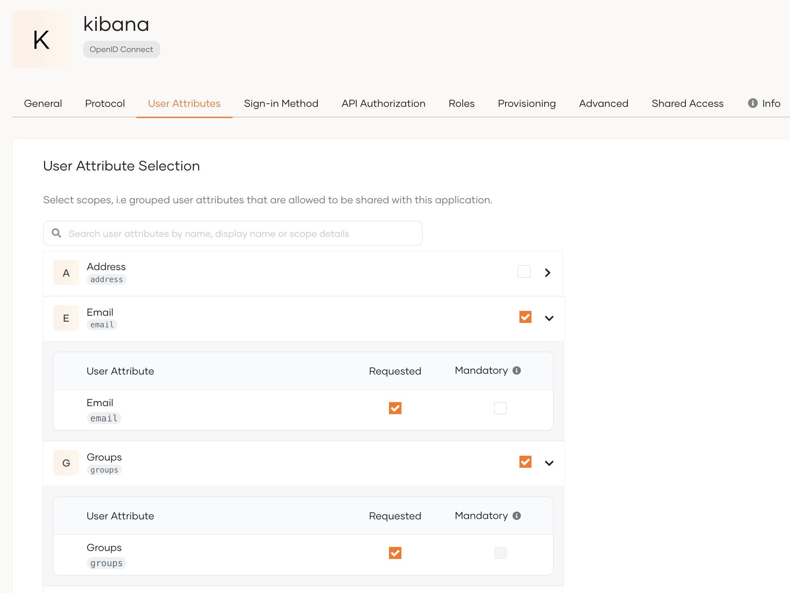This screenshot has width=790, height=593.
Task: Untick Requested for the groups attribute
Action: pyautogui.click(x=395, y=553)
